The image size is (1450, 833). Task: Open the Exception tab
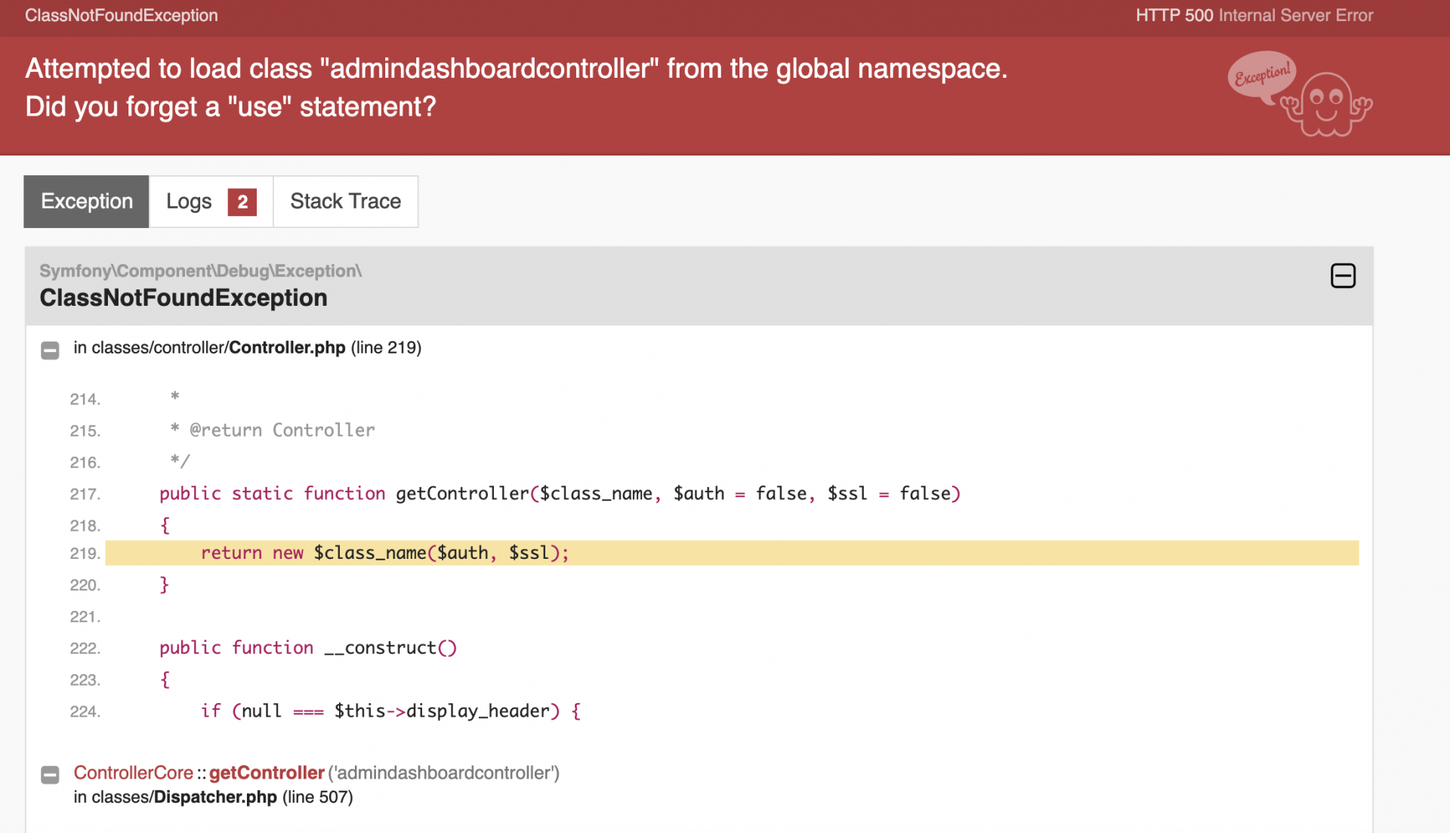[x=87, y=202]
